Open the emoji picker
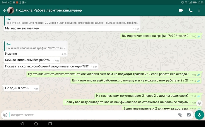Viewport: 205px width, 127px height. click(x=5, y=115)
